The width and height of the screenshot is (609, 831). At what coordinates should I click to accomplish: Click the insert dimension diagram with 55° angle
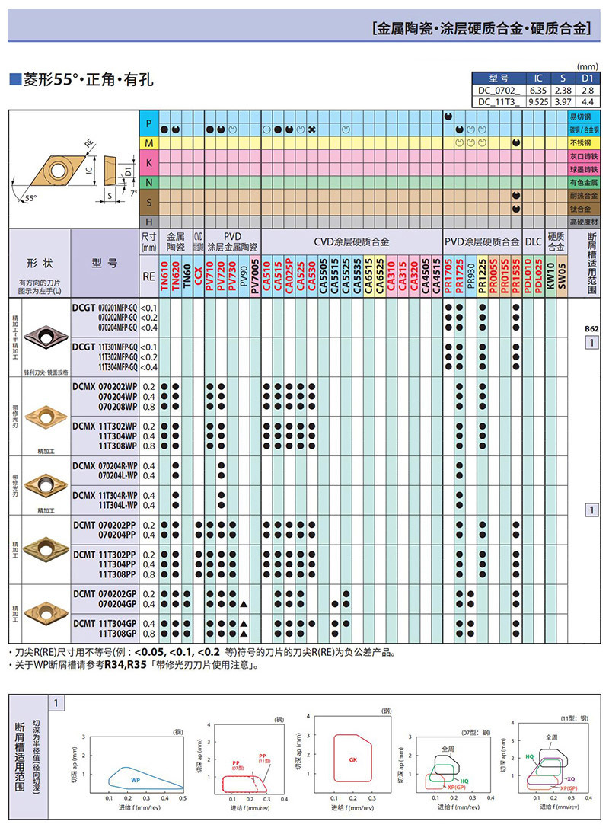click(x=74, y=170)
